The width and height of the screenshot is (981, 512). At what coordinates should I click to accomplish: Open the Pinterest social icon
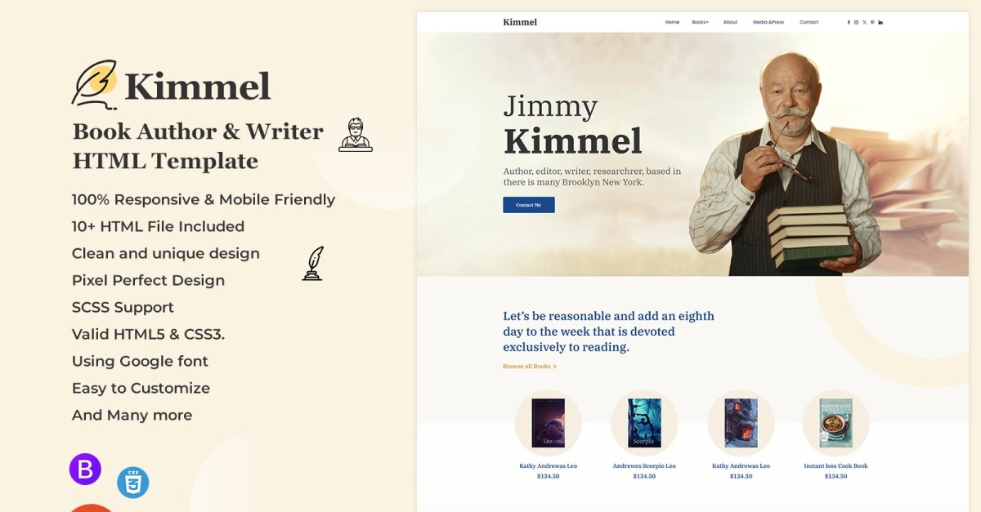point(872,22)
